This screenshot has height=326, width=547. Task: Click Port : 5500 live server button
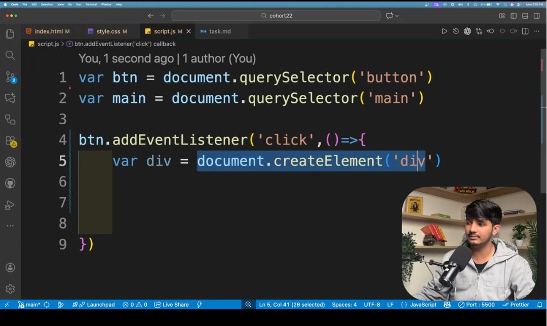pos(476,304)
